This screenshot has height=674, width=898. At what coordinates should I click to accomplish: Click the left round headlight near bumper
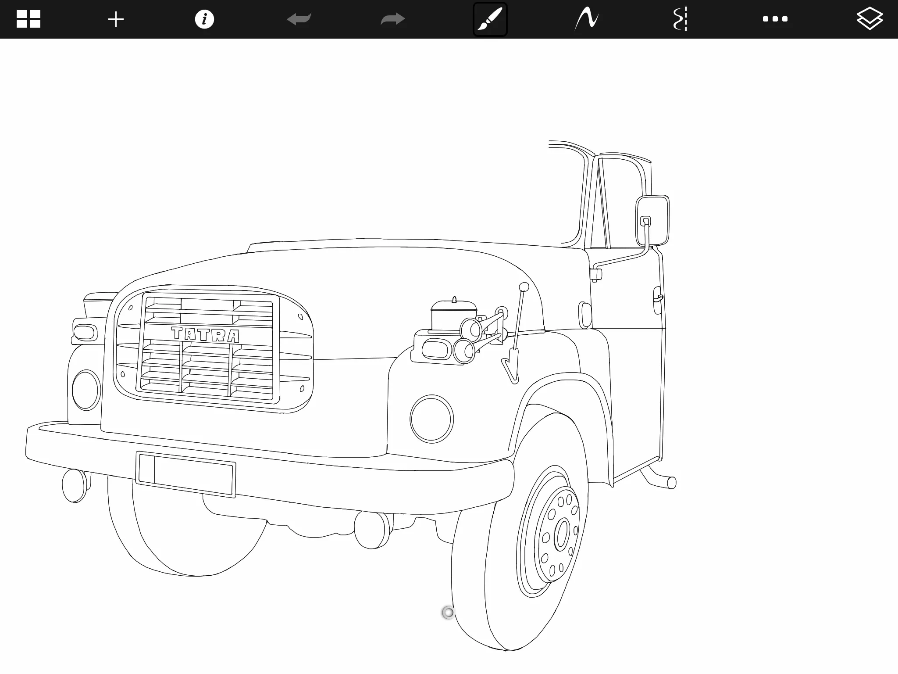[x=86, y=390]
